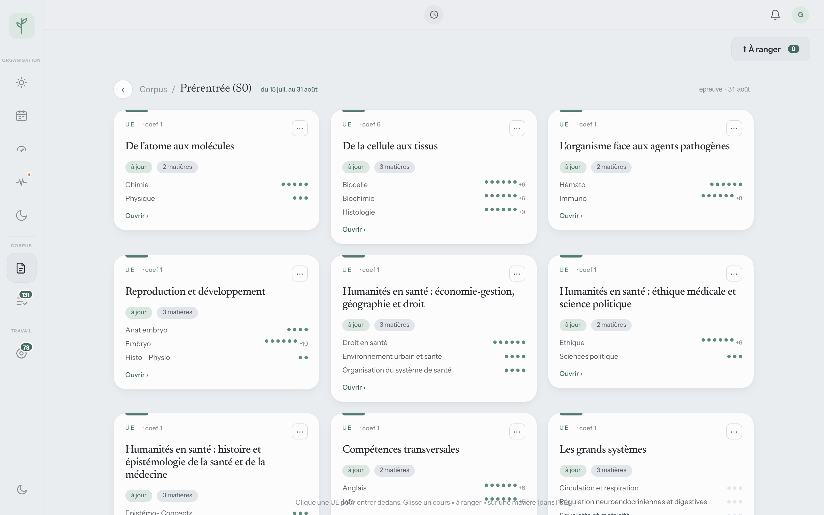Screen dimensions: 824x515
Task: Click the clock icon in top bar
Action: (434, 15)
